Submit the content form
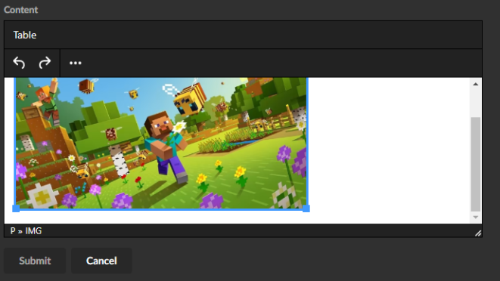This screenshot has width=500, height=281. click(35, 261)
